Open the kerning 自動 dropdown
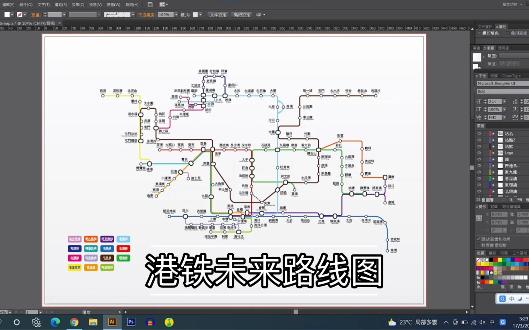The width and height of the screenshot is (529, 330). tap(504, 117)
